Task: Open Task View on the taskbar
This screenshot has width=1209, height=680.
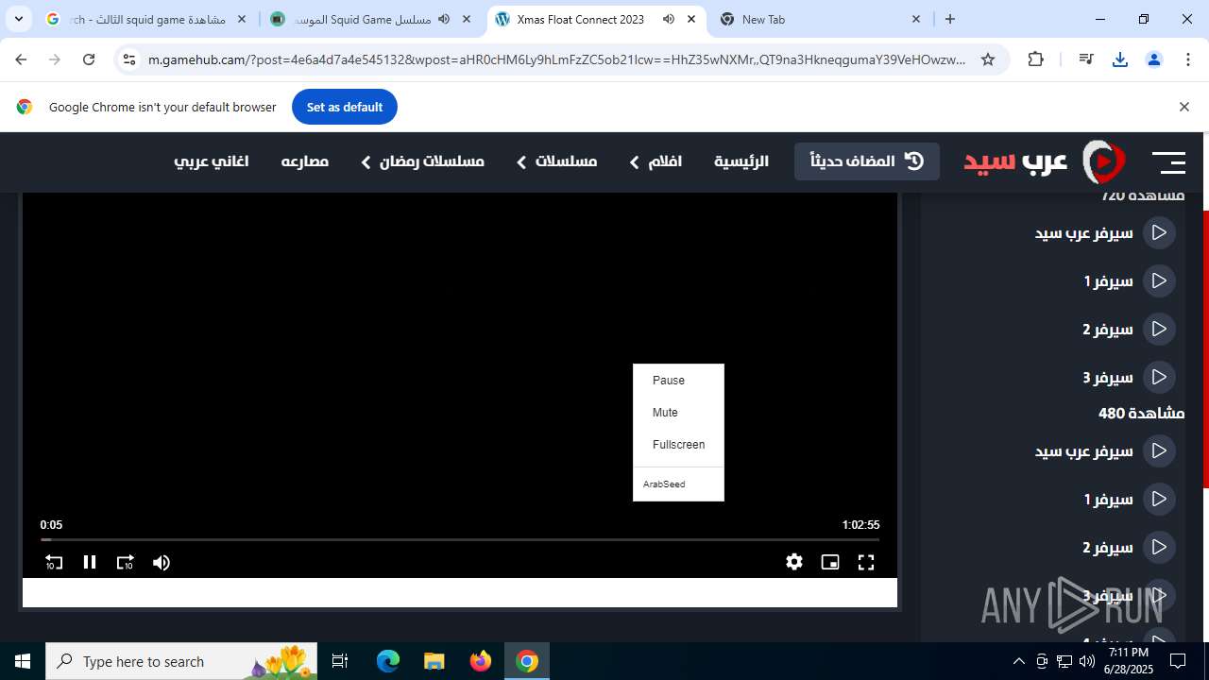Action: point(340,661)
